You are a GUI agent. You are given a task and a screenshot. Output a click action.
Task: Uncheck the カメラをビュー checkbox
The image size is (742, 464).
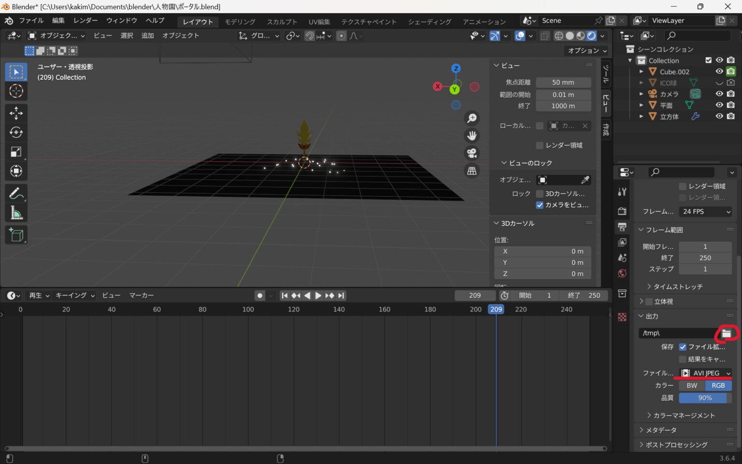pos(540,205)
